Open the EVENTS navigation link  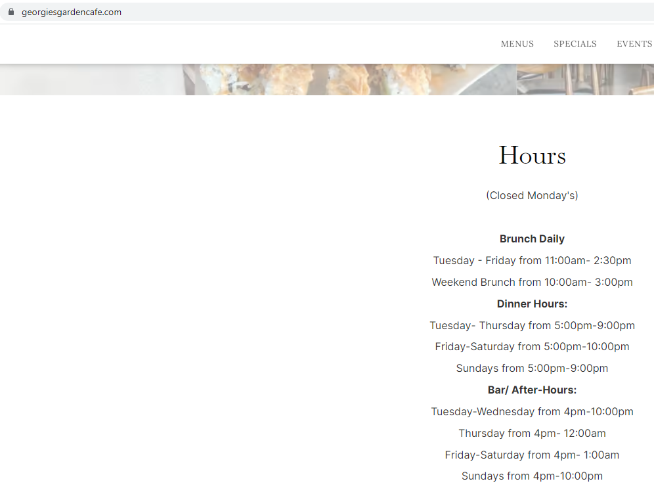pos(634,44)
